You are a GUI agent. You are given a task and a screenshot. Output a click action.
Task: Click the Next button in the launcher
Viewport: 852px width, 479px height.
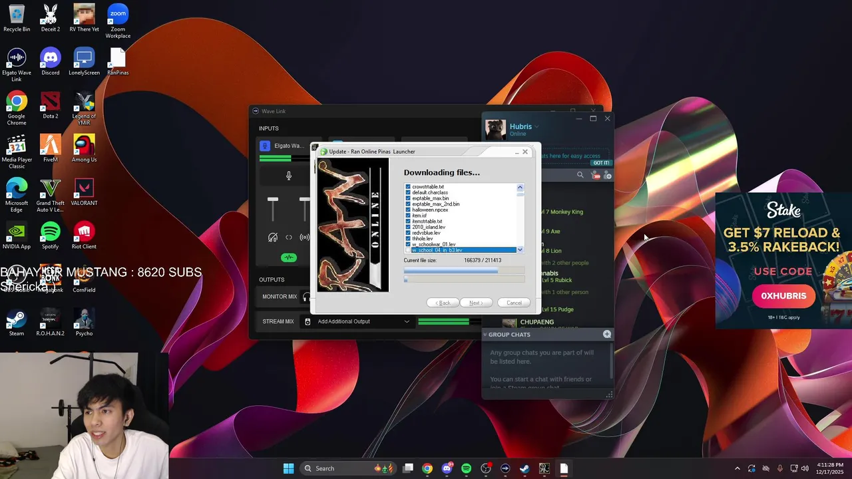coord(476,303)
